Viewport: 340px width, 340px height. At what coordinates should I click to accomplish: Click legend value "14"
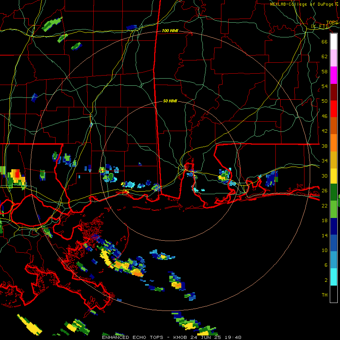click(x=325, y=235)
